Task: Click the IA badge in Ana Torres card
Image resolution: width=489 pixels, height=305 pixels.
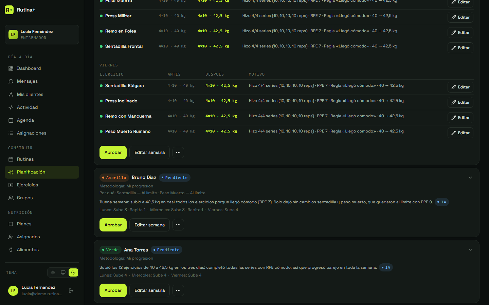Action: [x=386, y=268]
